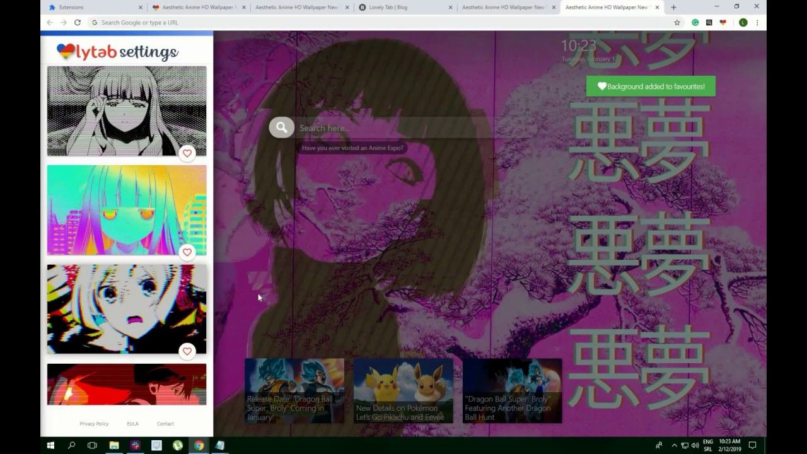Screen dimensions: 807x454
Task: Open the Chrome profile avatar icon
Action: (743, 23)
